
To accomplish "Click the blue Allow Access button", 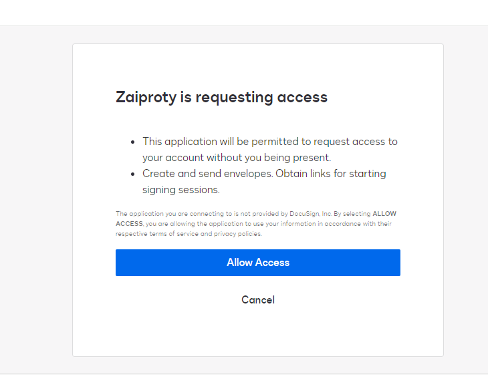I will click(x=257, y=263).
